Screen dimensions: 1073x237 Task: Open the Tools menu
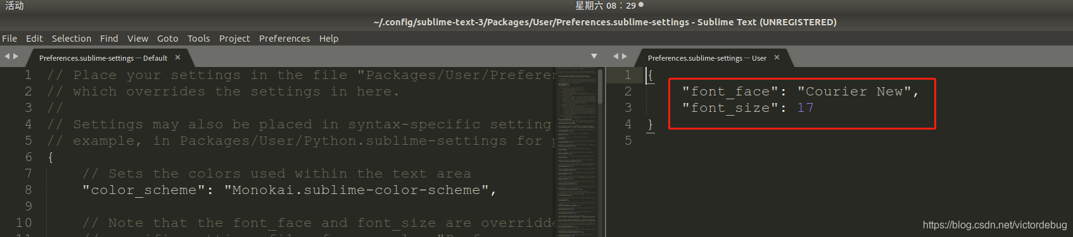pos(198,39)
